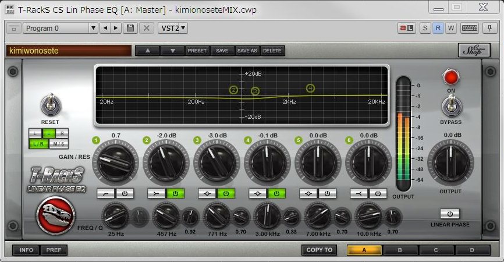Click the plugin window menu icon left of Program 0

point(14,29)
